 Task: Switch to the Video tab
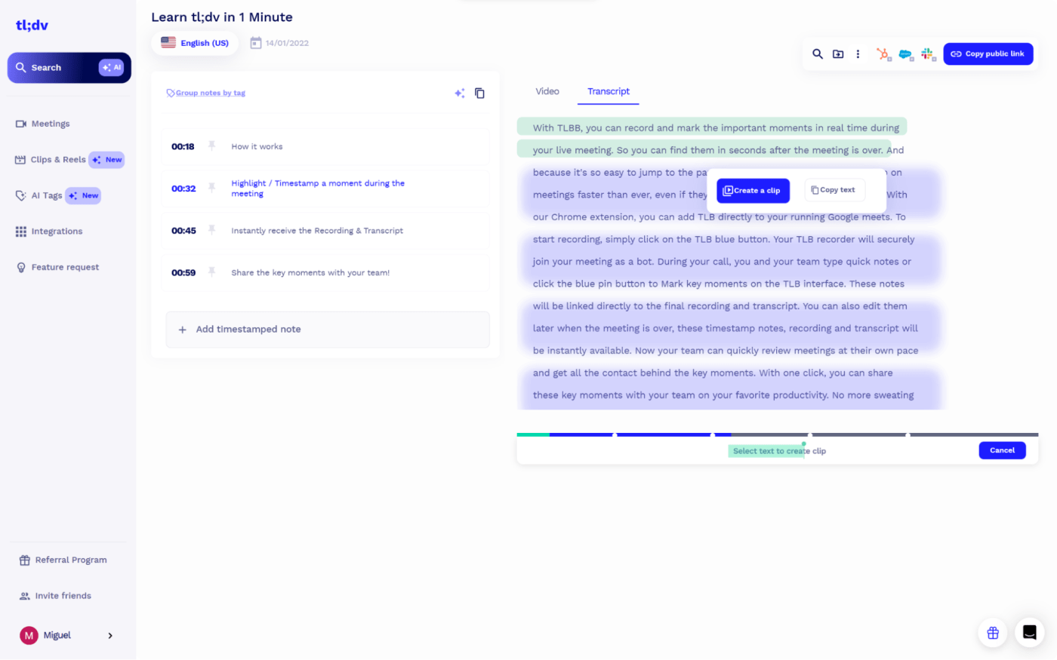pos(547,91)
